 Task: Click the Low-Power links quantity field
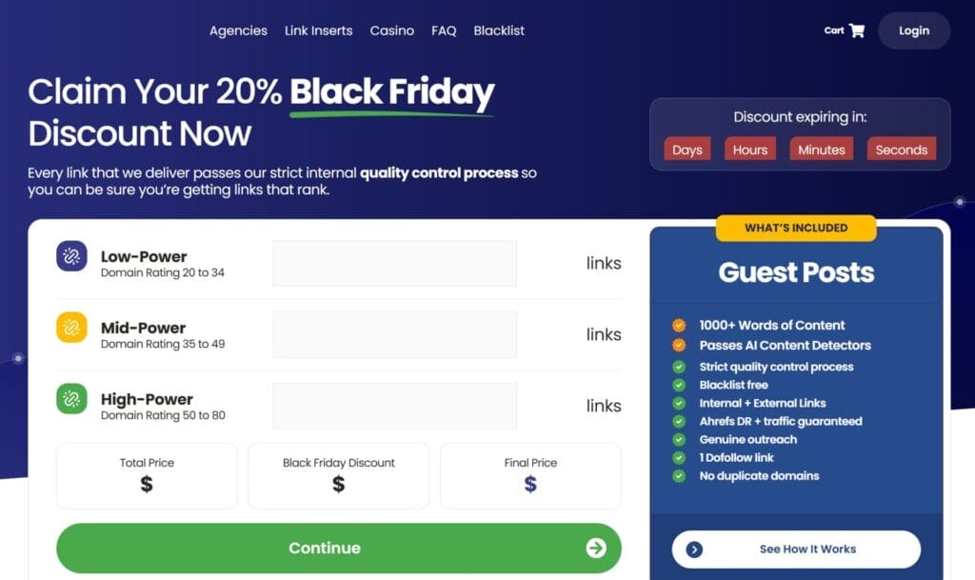[394, 263]
